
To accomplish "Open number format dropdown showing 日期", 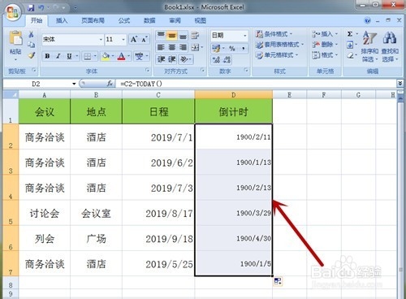I will coord(244,36).
